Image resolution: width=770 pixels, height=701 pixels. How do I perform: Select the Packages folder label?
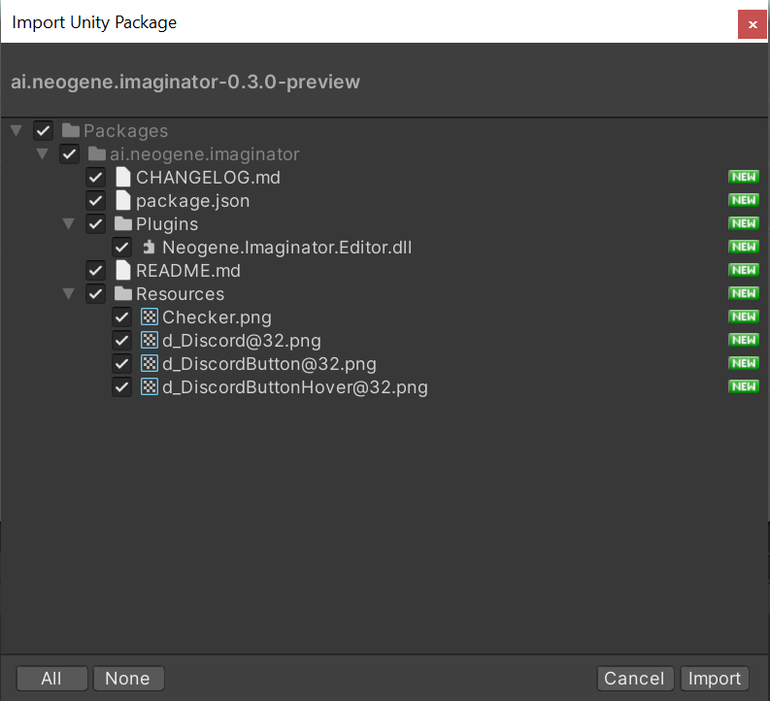click(125, 130)
